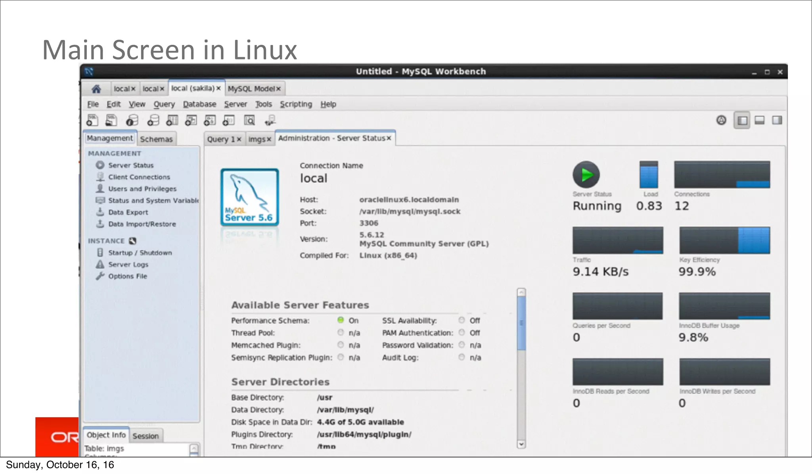Image resolution: width=812 pixels, height=474 pixels.
Task: Switch to the Query 1 tab
Action: pyautogui.click(x=221, y=139)
